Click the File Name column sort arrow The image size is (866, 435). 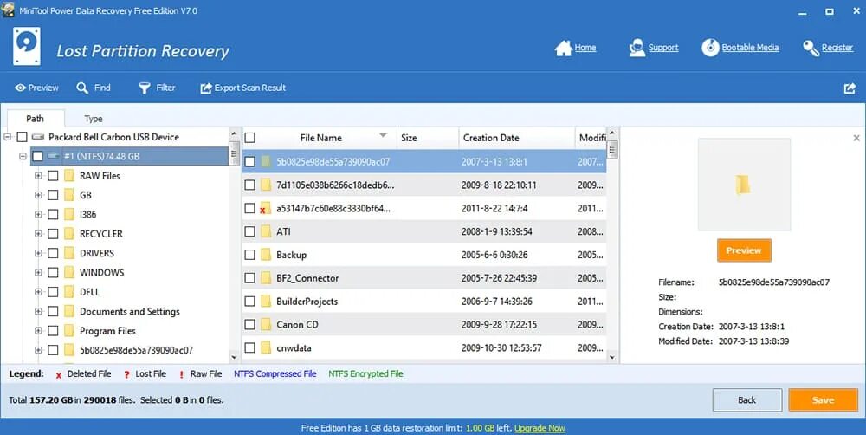[383, 136]
